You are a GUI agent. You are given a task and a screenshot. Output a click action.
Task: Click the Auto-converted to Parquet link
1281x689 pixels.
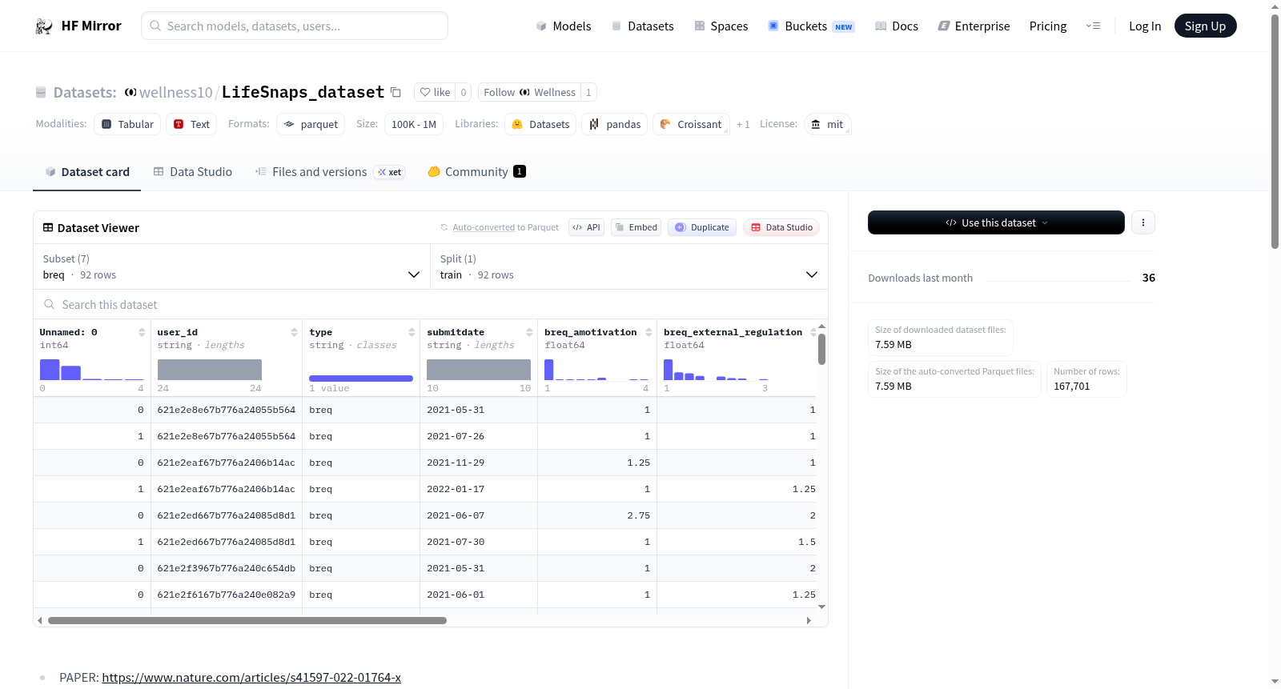point(505,227)
